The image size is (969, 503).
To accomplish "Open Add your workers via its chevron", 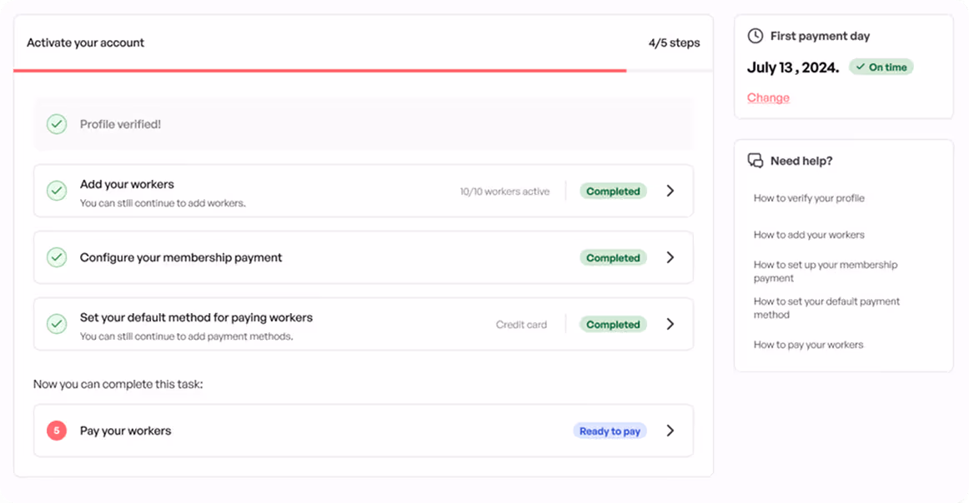I will (x=670, y=191).
